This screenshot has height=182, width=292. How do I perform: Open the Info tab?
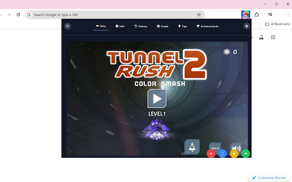click(120, 26)
